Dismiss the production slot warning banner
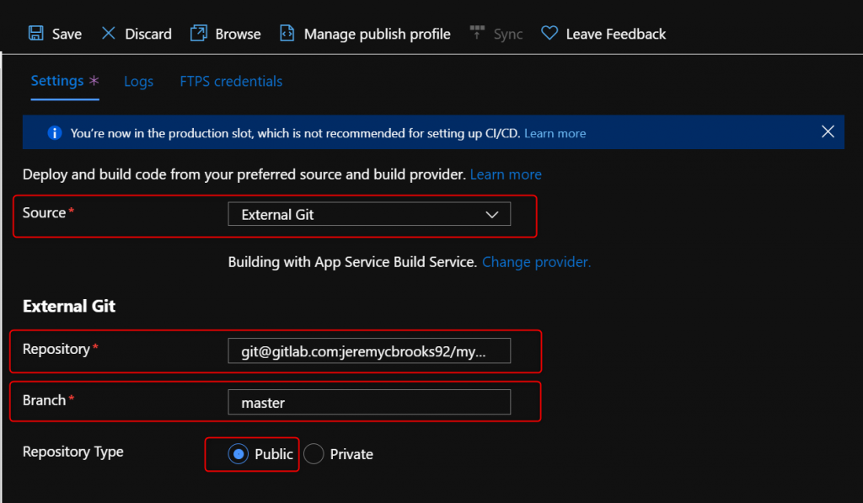The height and width of the screenshot is (503, 863). [x=828, y=131]
